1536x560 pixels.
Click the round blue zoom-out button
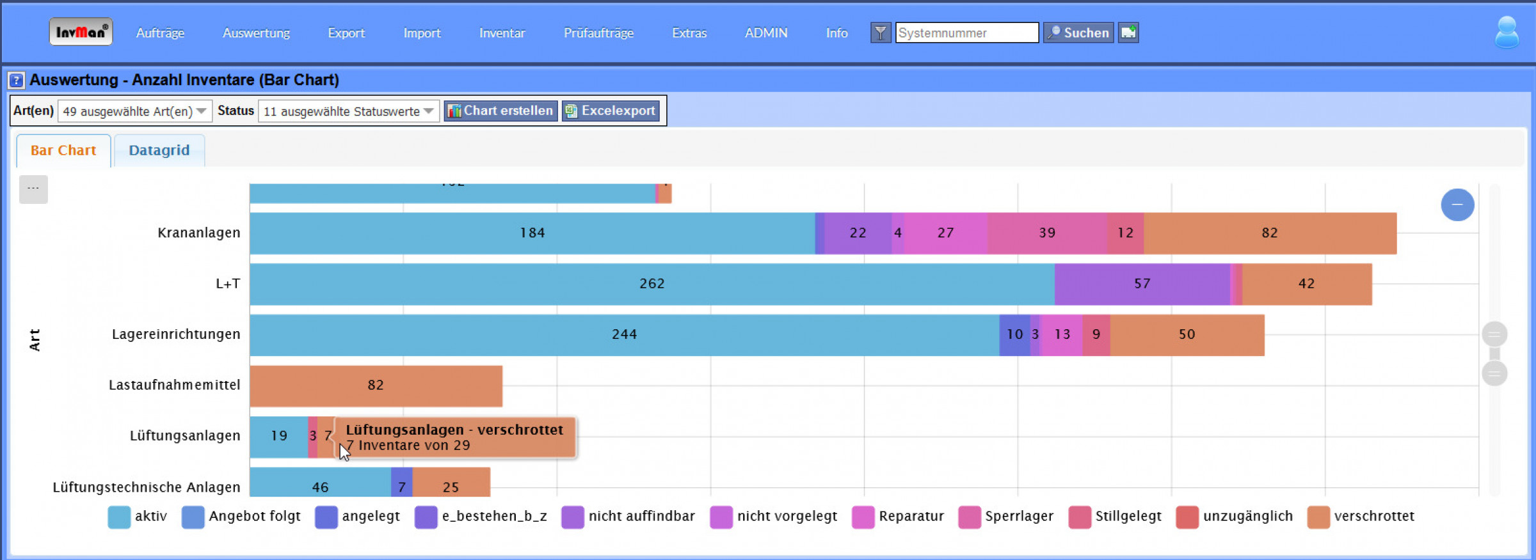[x=1457, y=205]
